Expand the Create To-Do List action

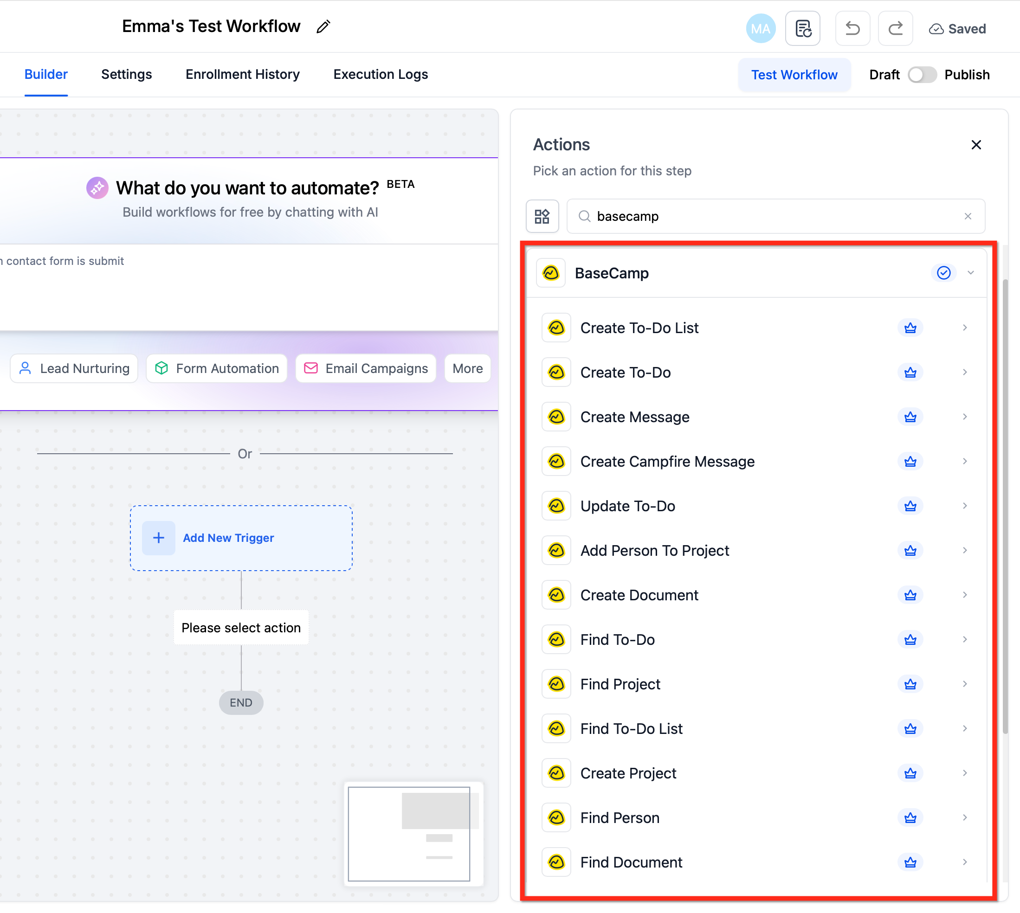[x=964, y=328]
